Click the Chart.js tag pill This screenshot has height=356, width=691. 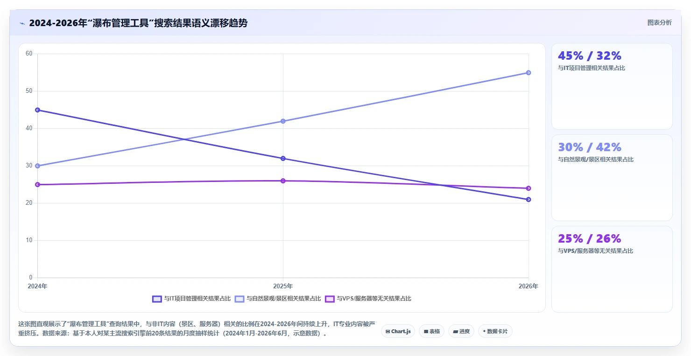398,331
